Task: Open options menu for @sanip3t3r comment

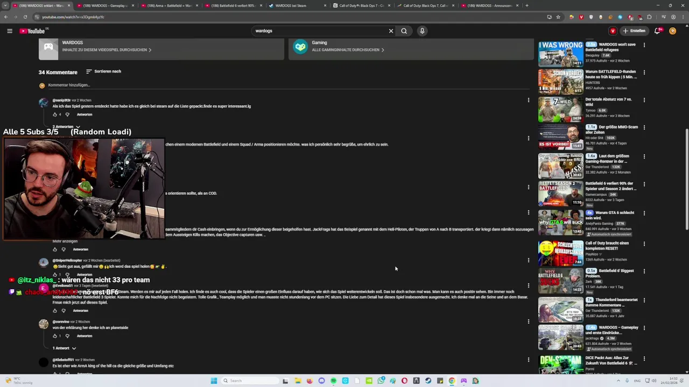Action: point(528,100)
